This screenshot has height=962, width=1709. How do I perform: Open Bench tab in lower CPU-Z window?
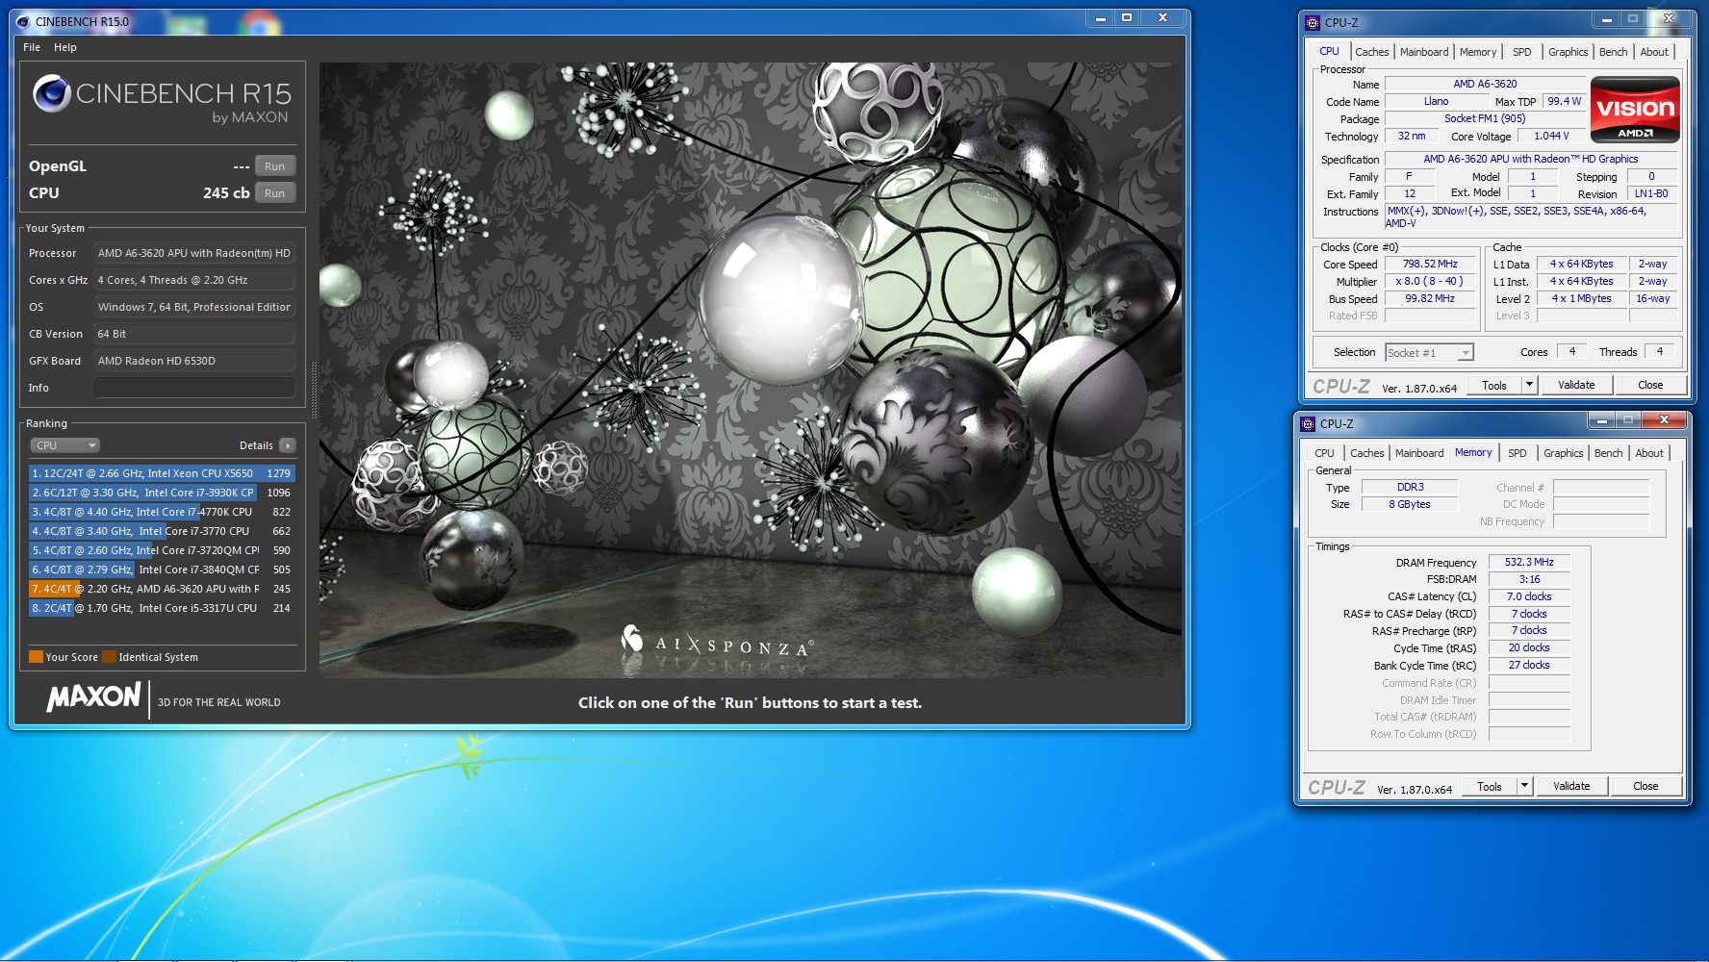pyautogui.click(x=1609, y=453)
